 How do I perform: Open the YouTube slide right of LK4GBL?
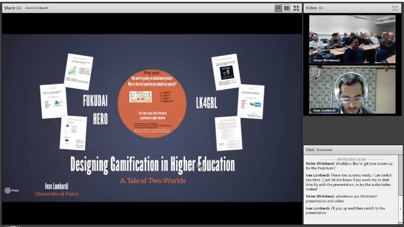(250, 101)
